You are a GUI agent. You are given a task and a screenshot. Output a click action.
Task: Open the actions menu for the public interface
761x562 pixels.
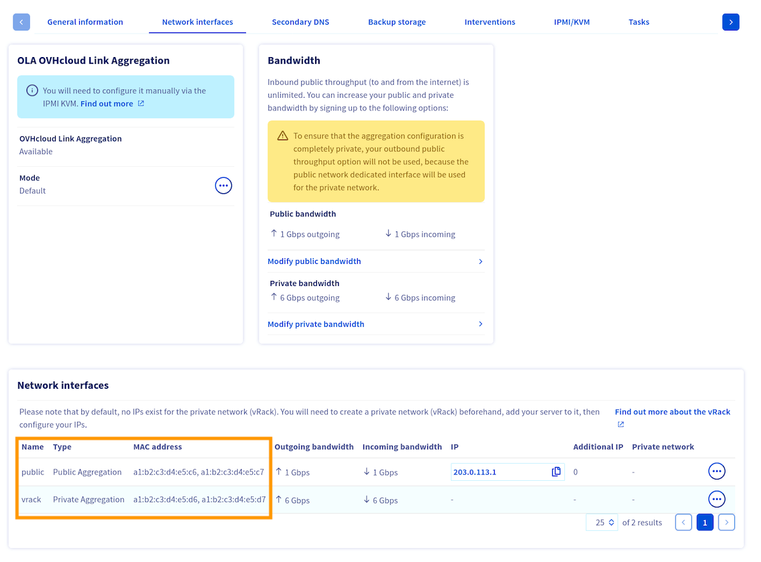717,471
